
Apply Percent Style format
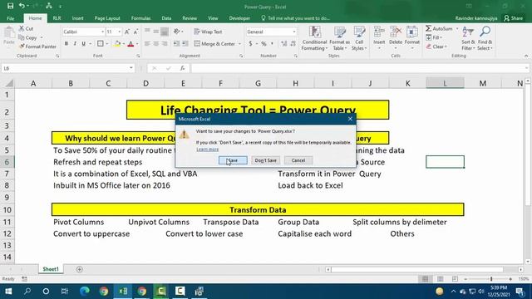coord(264,44)
